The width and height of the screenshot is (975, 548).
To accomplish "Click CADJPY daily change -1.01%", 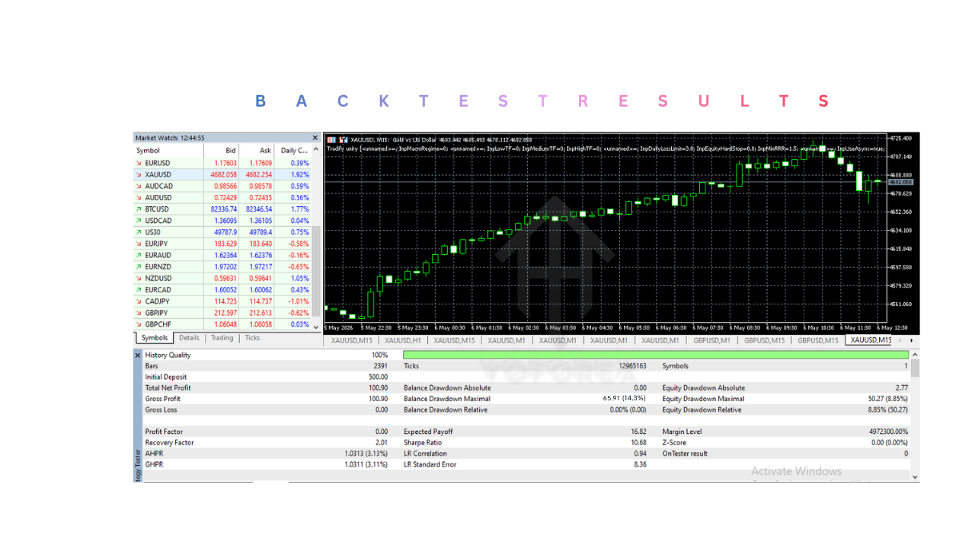I will click(299, 301).
